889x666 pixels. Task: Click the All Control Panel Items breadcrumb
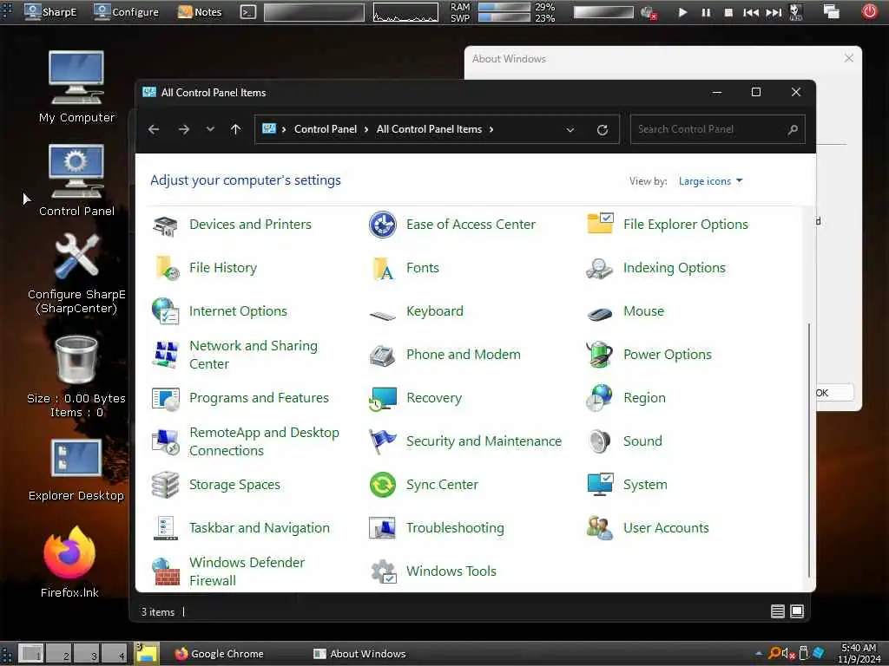(x=429, y=129)
